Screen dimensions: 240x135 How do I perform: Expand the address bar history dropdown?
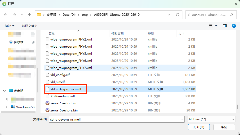pyautogui.click(x=169, y=15)
